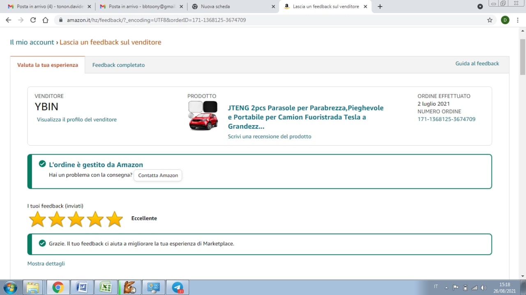
Task: Go back with the browser back arrow
Action: tap(8, 20)
